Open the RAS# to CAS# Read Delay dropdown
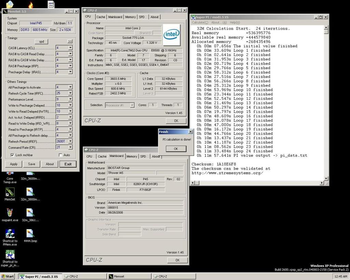 (70, 54)
